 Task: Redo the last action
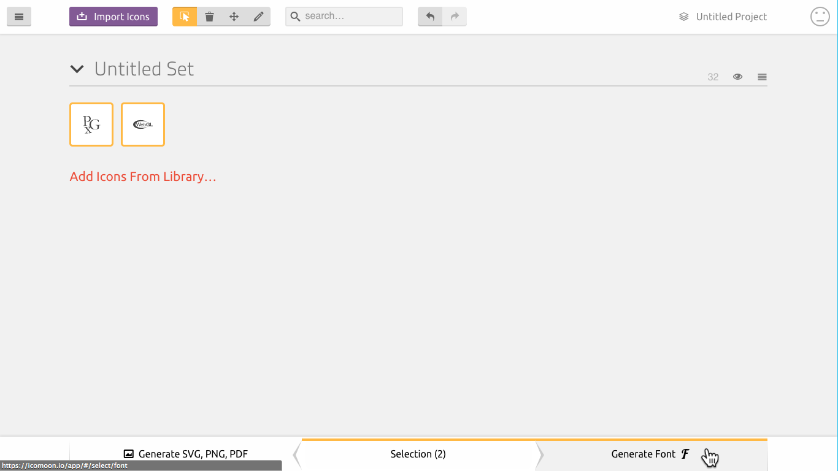[455, 17]
